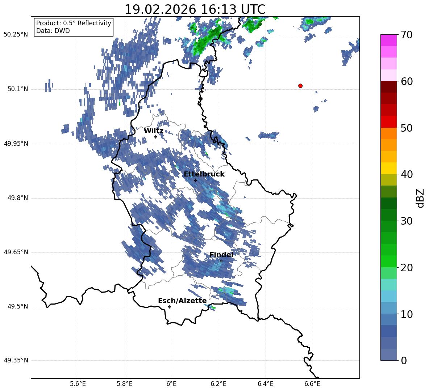Screen dimensions: 429x391
Task: Click the Esch/Alzette city label
Action: point(182,301)
